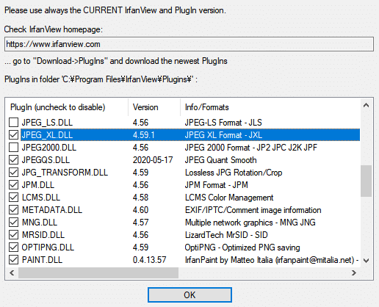Sort by the Info/Formats column header
This screenshot has width=379, height=307.
point(270,107)
